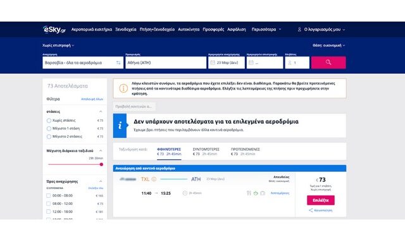Click the magnifier search button
405x241 pixels.
pyautogui.click(x=328, y=62)
